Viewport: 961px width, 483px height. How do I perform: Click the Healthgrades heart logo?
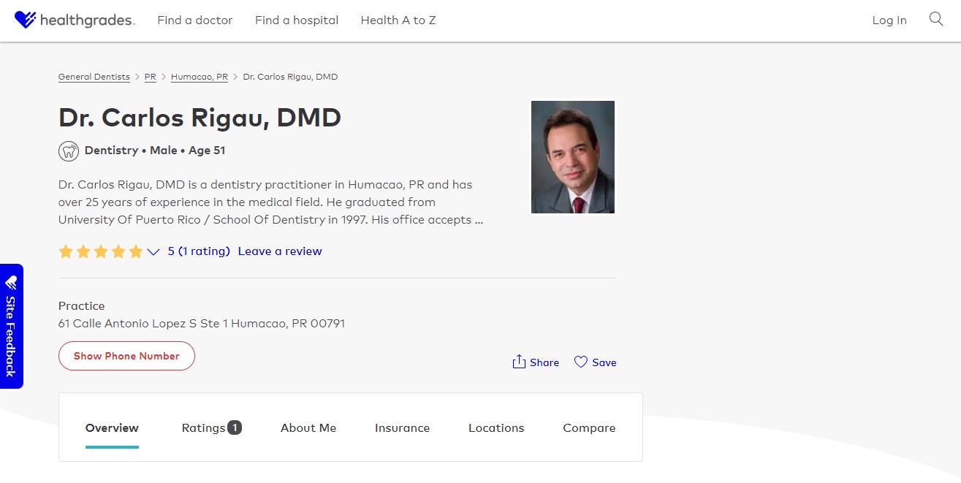tap(25, 20)
